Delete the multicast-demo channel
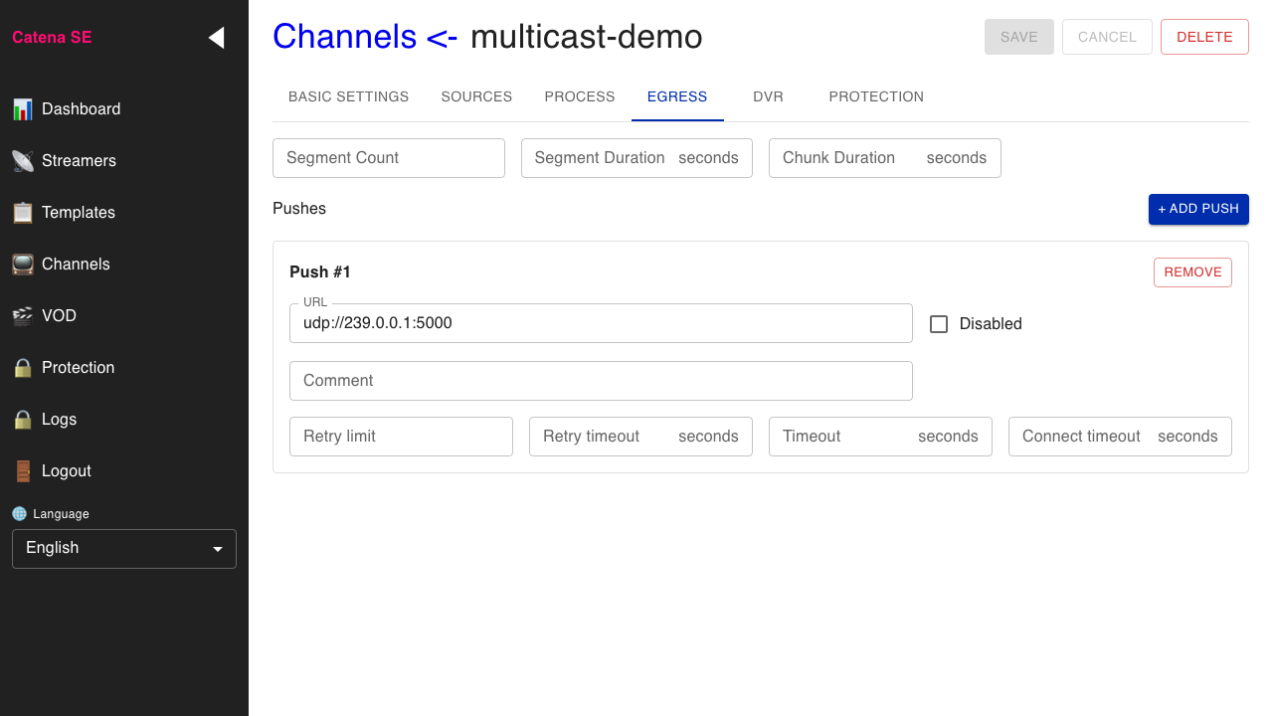The height and width of the screenshot is (716, 1273). (x=1204, y=36)
